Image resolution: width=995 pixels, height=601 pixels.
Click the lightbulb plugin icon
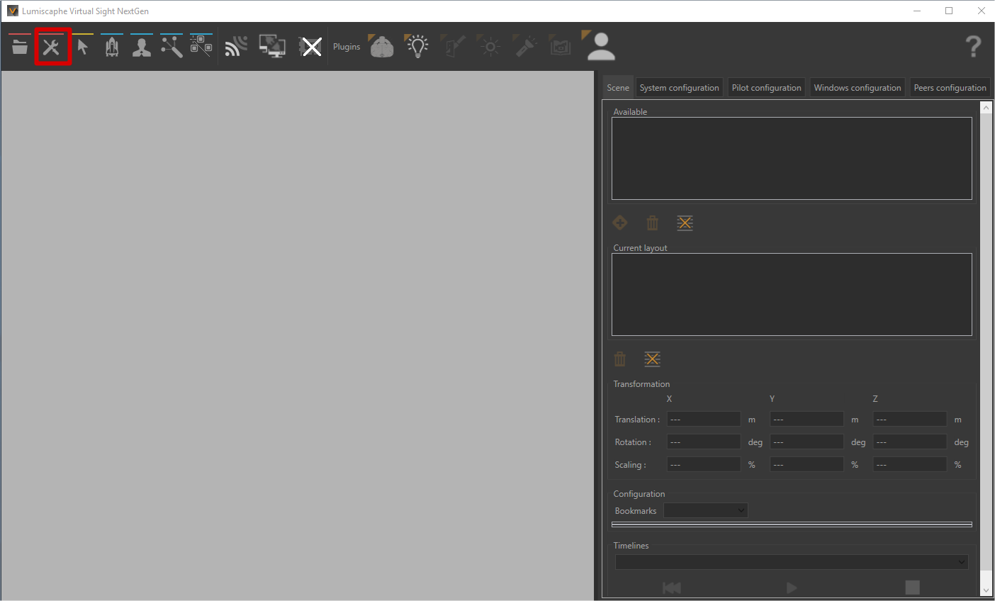417,47
